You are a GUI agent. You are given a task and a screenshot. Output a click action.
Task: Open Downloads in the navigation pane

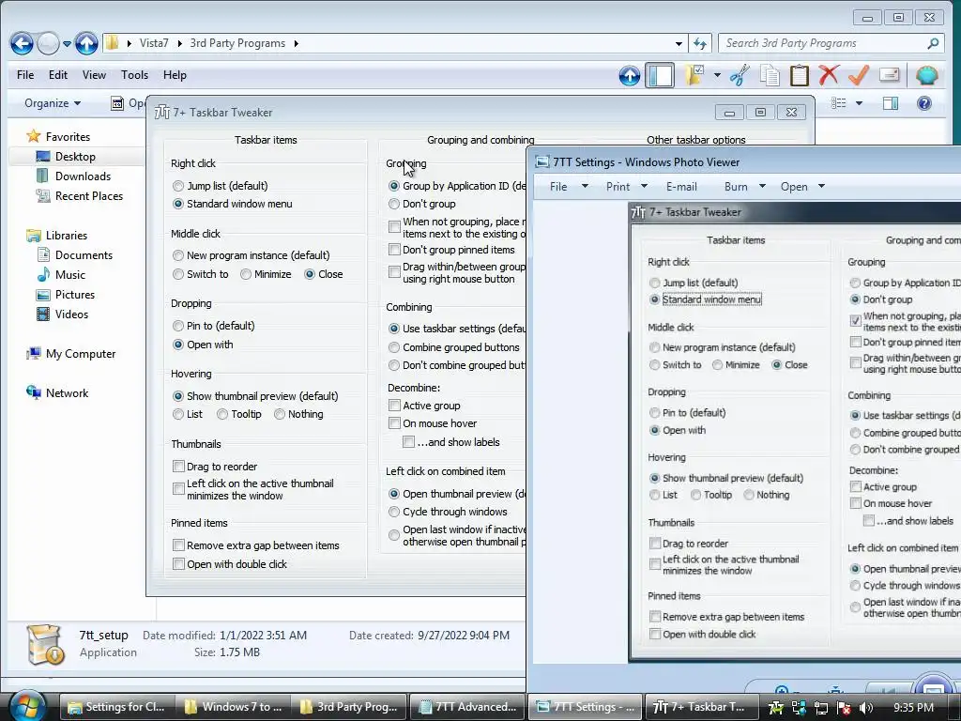tap(83, 176)
